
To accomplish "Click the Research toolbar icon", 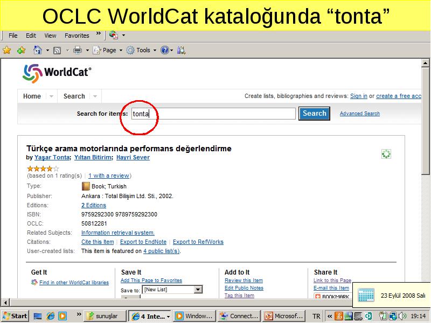I will pyautogui.click(x=182, y=50).
